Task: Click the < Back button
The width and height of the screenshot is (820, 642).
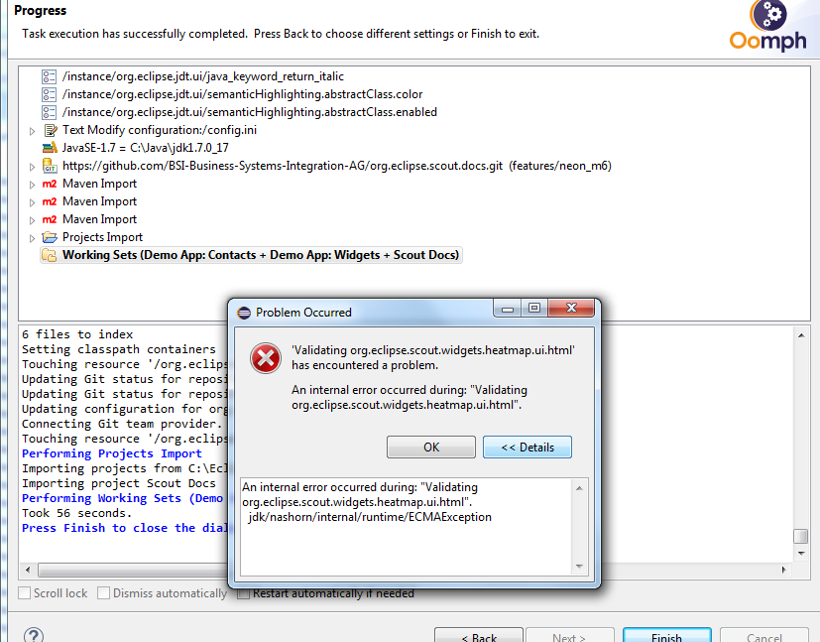Action: point(479,635)
